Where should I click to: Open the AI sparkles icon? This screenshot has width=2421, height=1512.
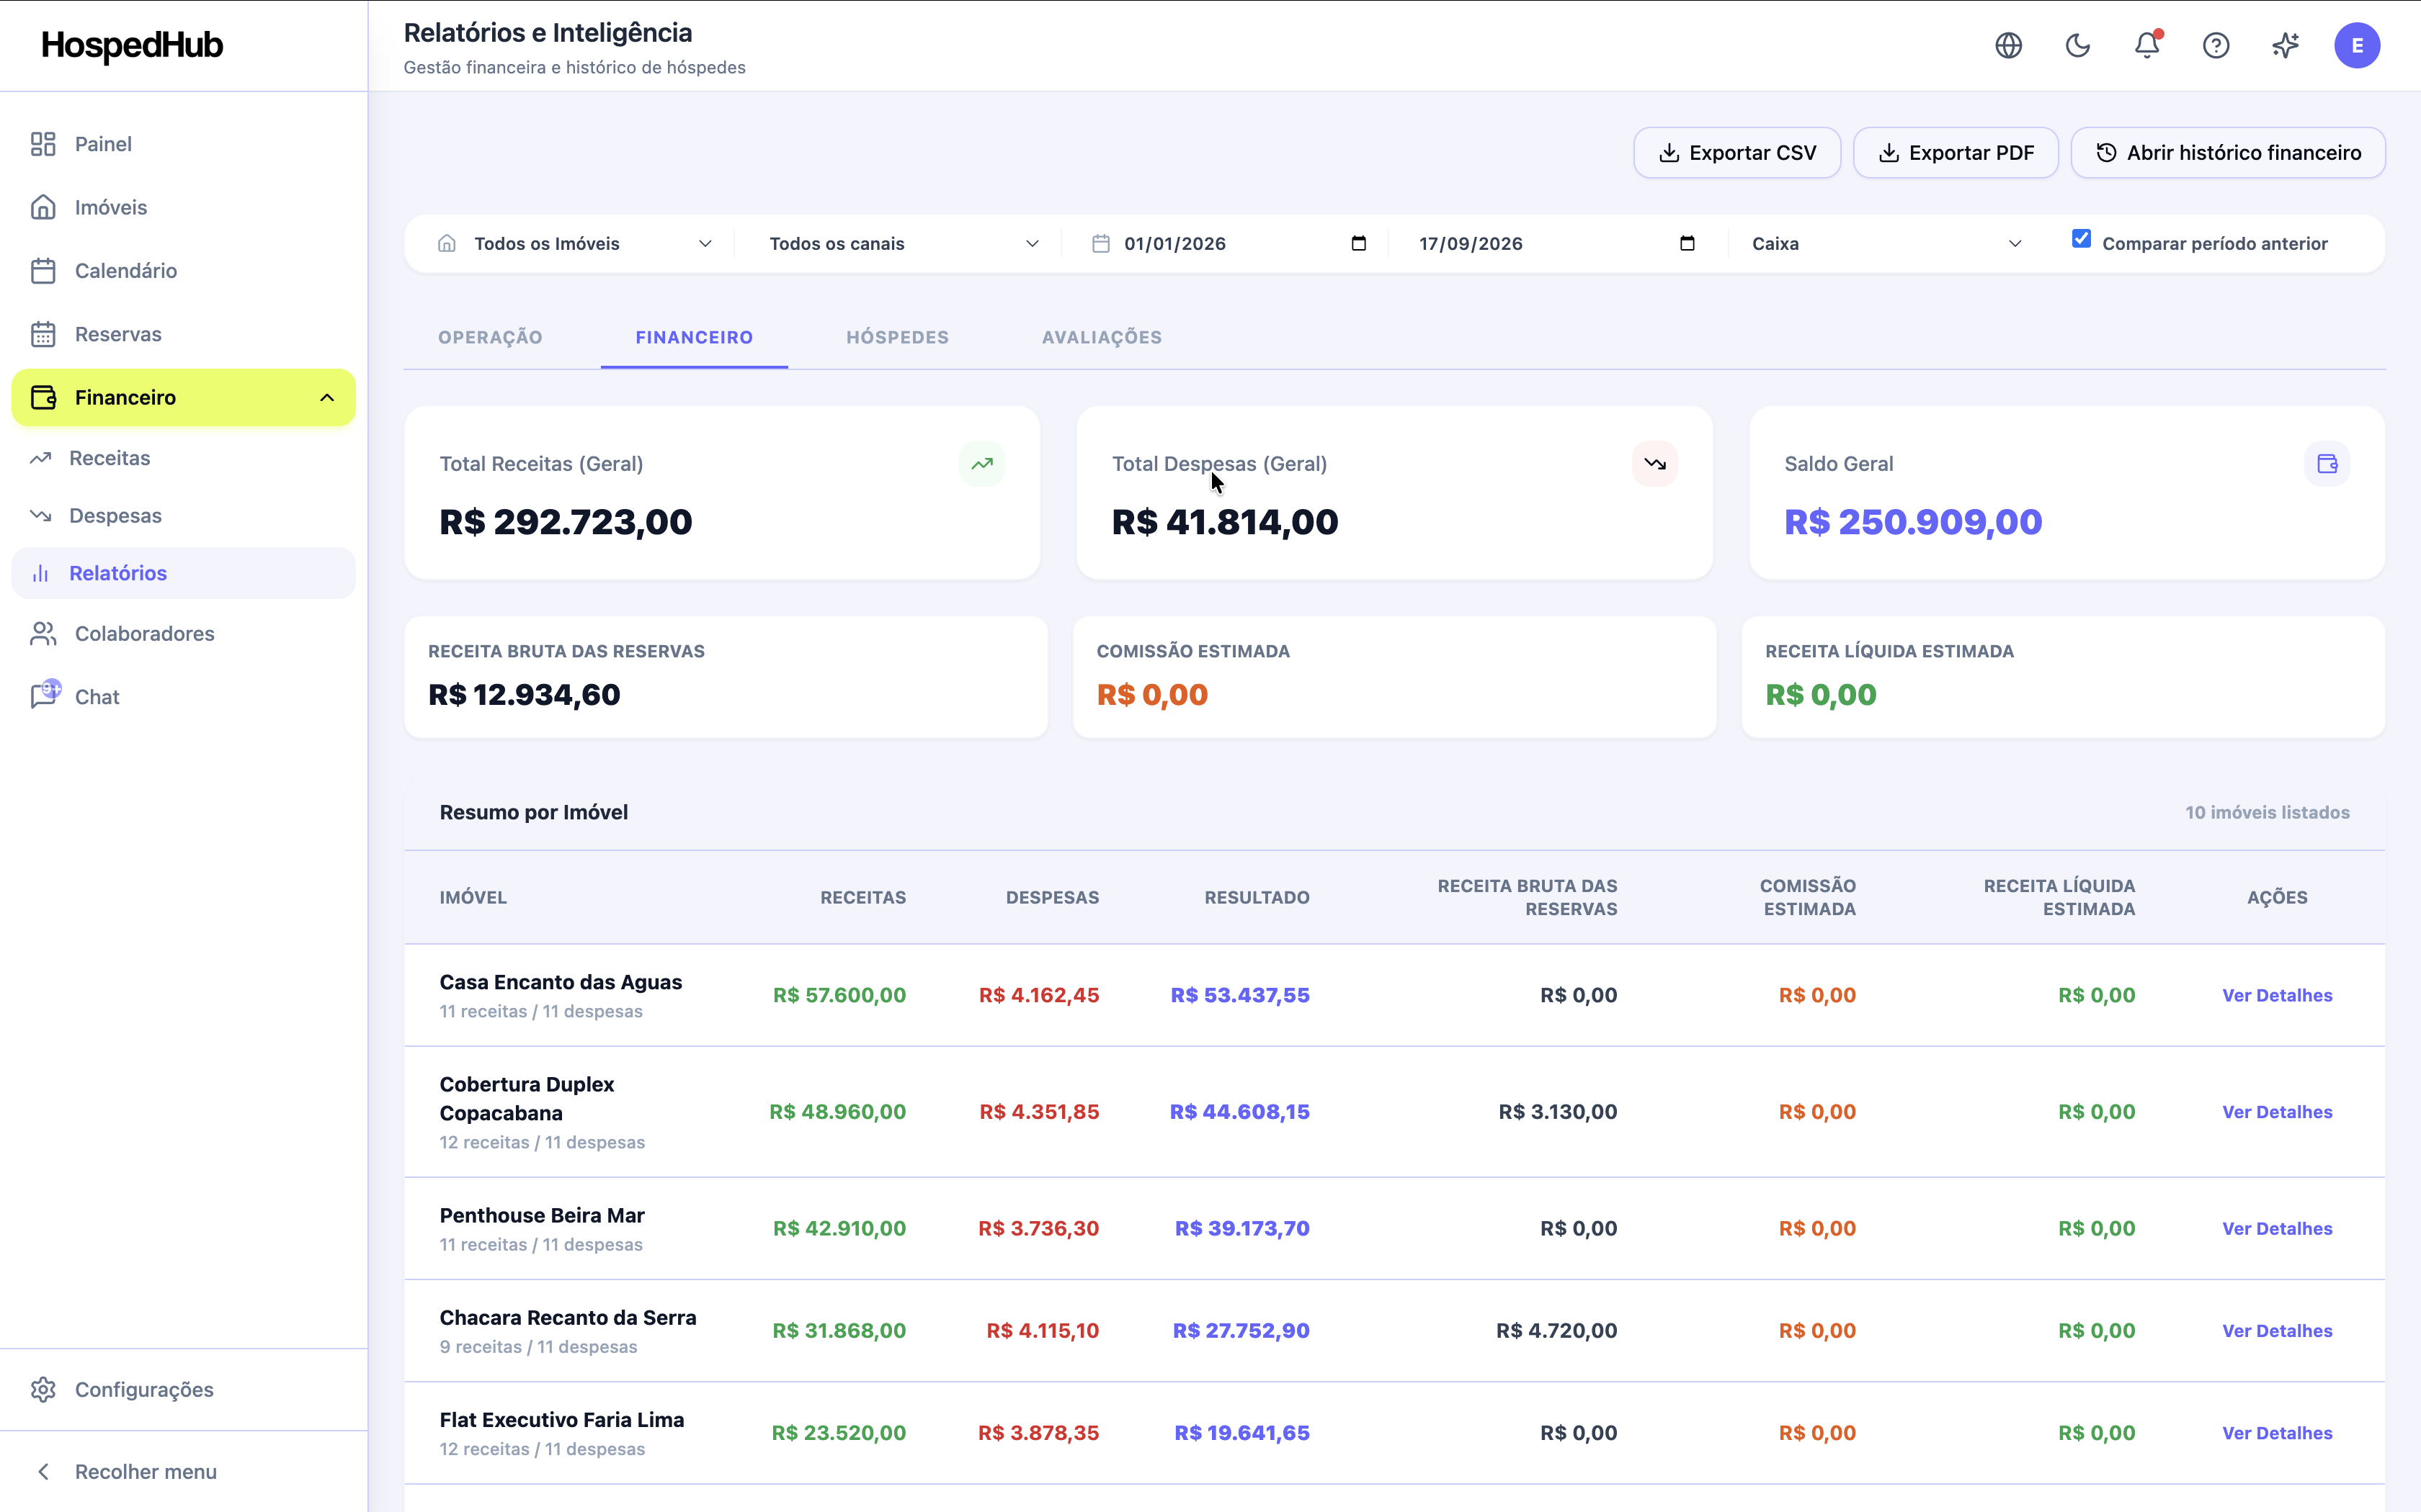[x=2285, y=45]
